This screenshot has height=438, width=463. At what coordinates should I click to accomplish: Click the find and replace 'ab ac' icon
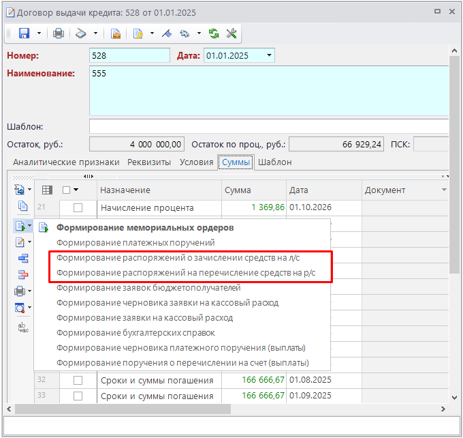coord(22,327)
